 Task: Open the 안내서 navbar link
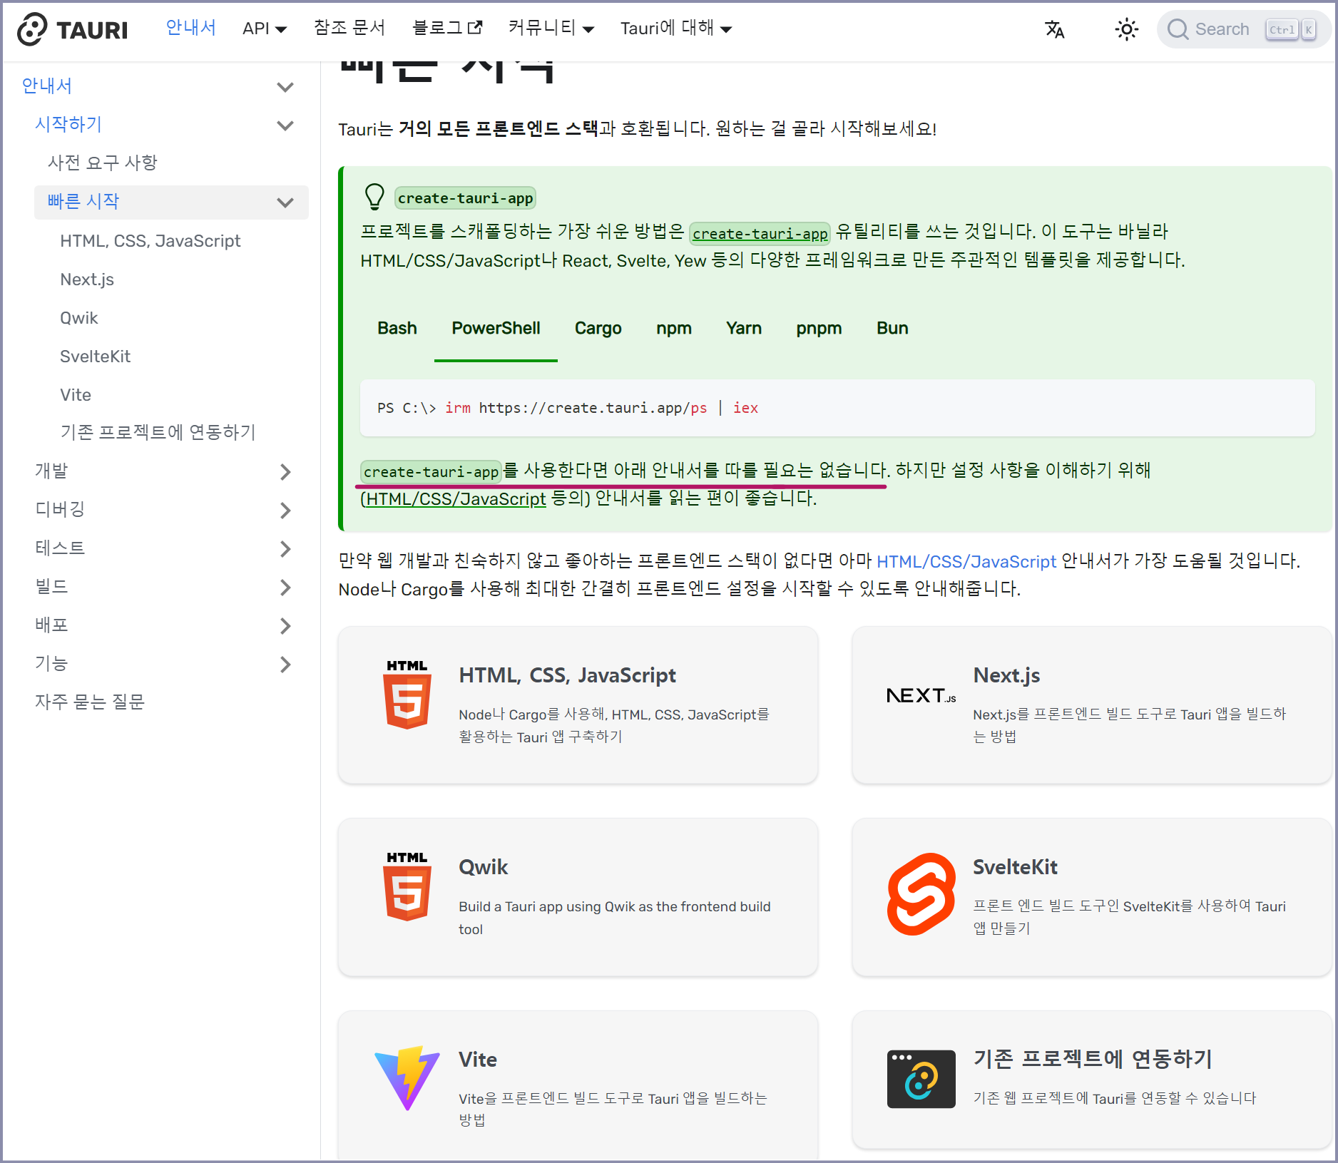(x=191, y=28)
